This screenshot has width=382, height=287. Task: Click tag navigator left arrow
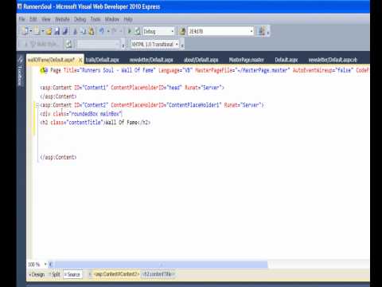pyautogui.click(x=90, y=274)
